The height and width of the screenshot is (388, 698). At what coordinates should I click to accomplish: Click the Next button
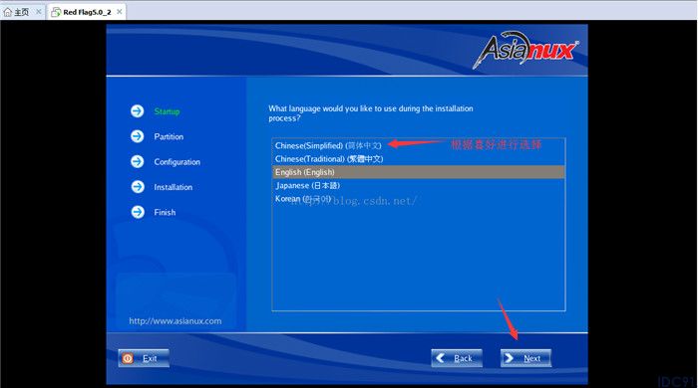tap(525, 358)
